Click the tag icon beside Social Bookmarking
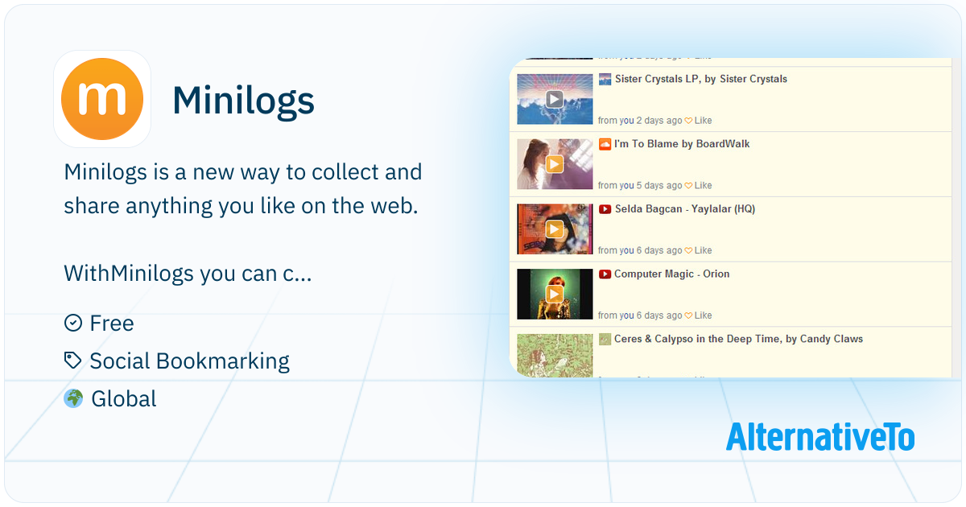 pyautogui.click(x=73, y=361)
